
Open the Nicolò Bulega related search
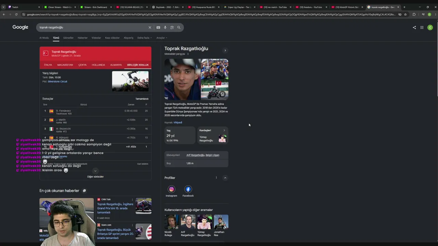point(171,225)
